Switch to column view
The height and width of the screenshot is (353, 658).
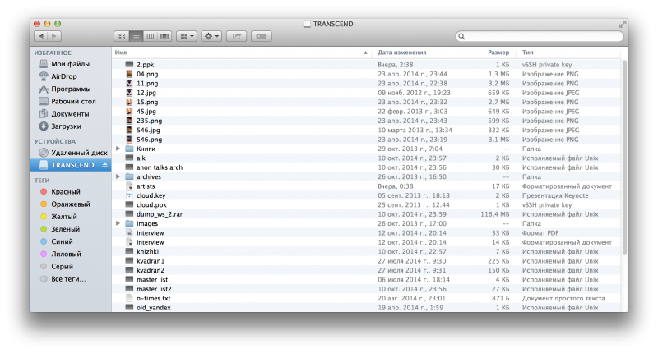[x=151, y=36]
